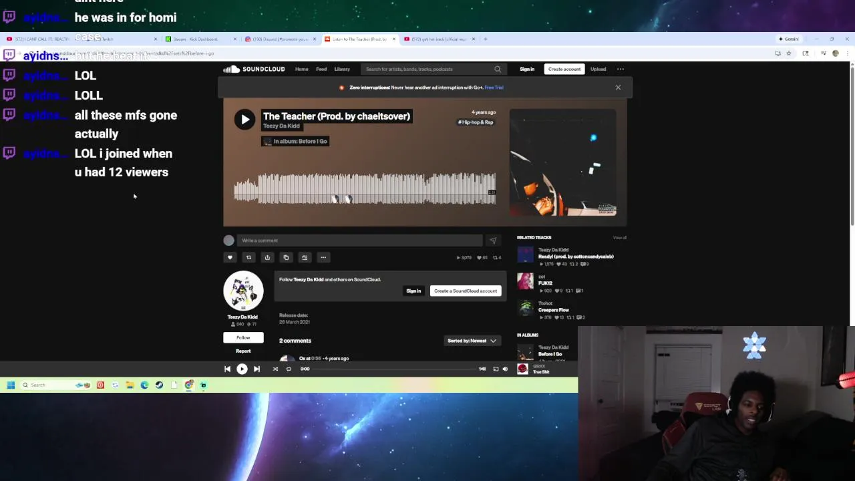This screenshot has width=855, height=481.
Task: Switch to the Twitch browser tab
Action: (120, 39)
